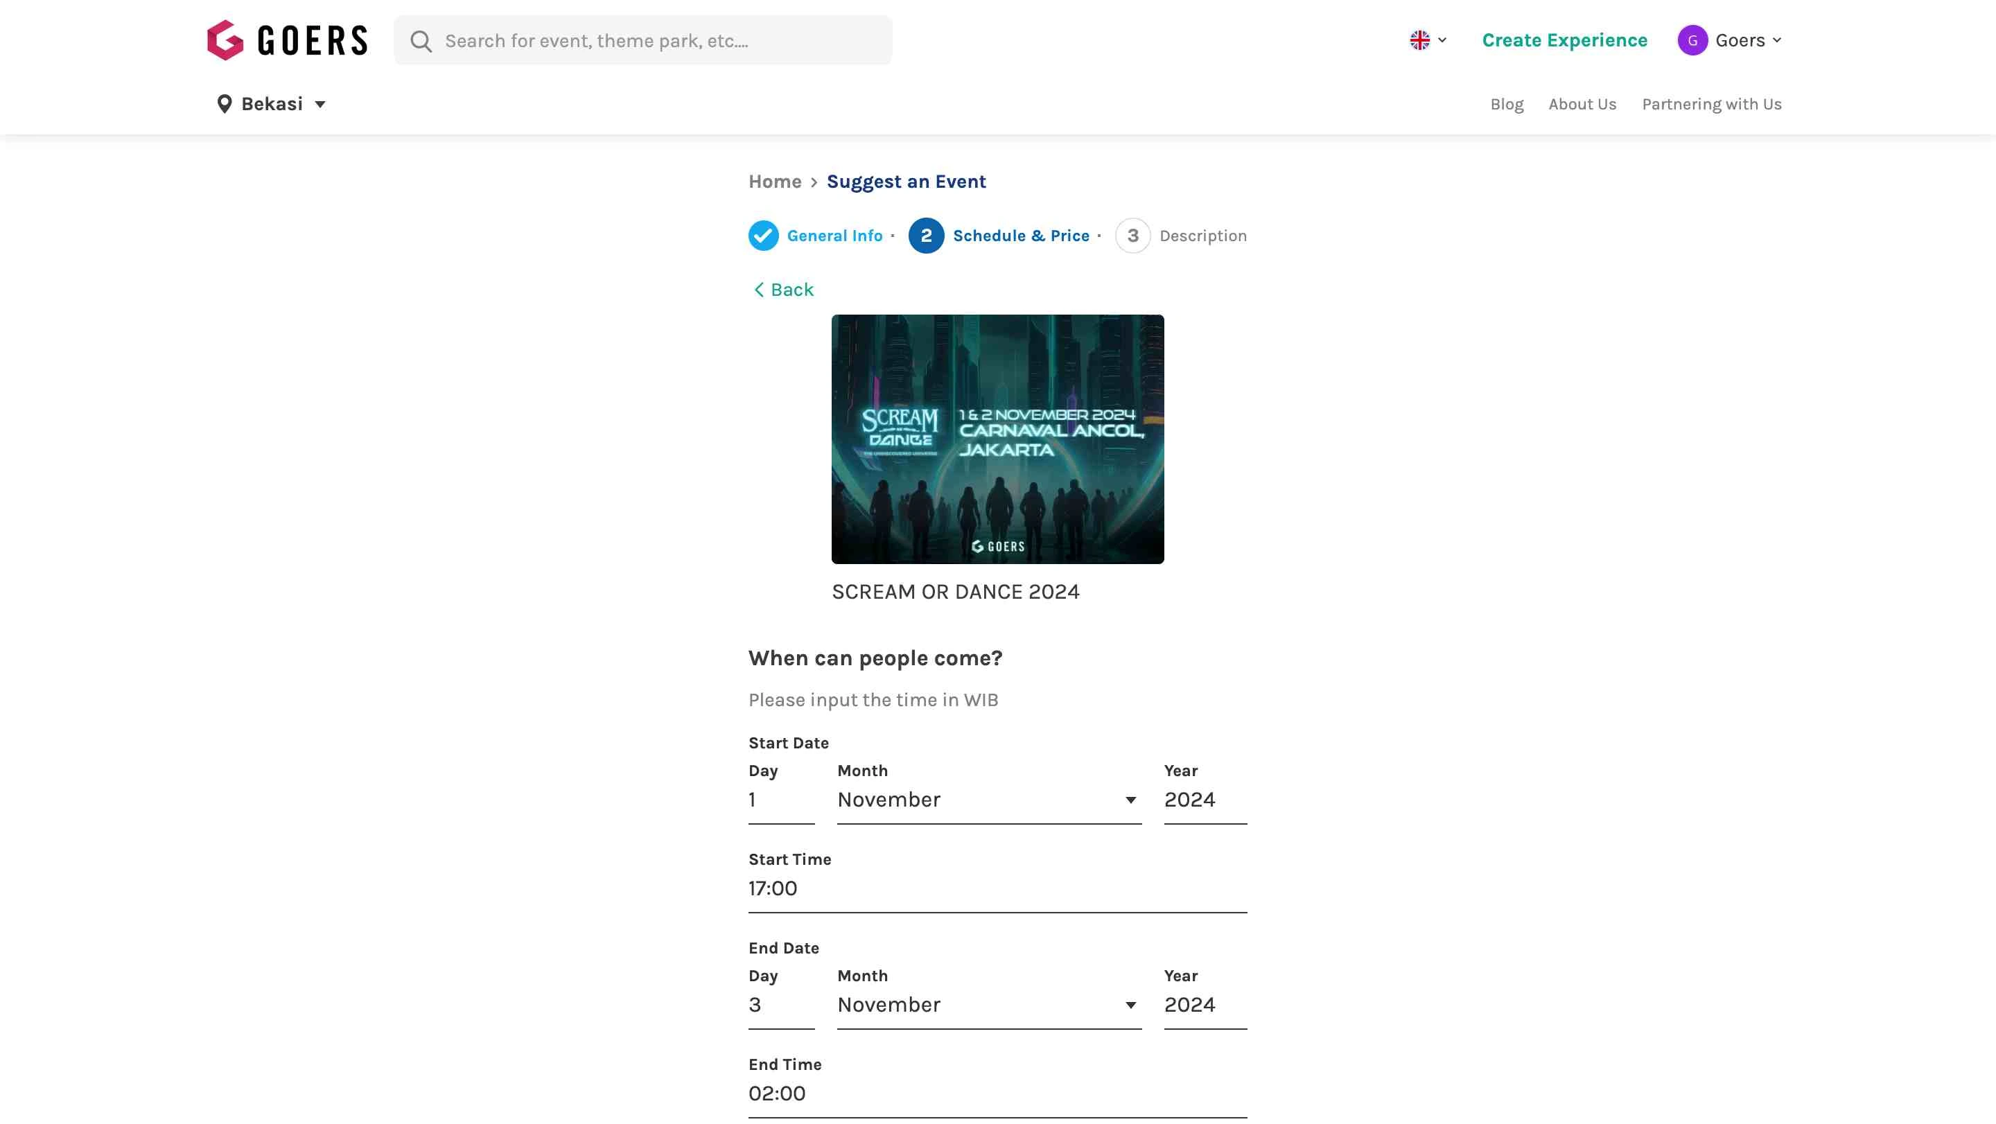Click the Goers logo

tap(288, 40)
